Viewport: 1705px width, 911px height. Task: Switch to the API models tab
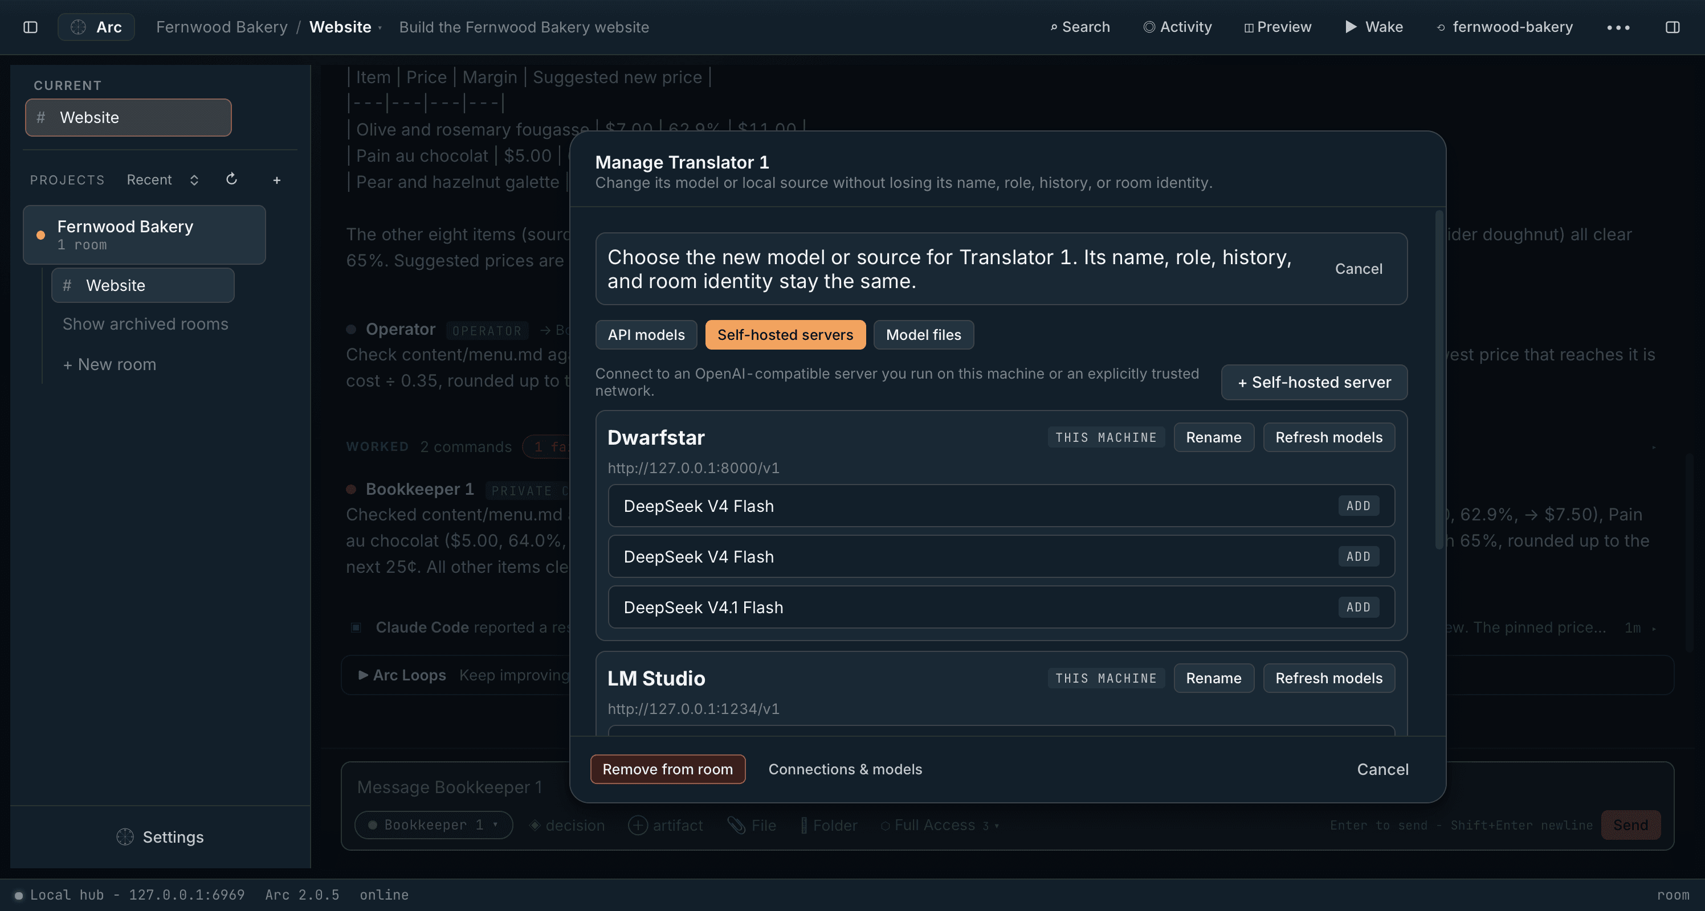pyautogui.click(x=646, y=335)
